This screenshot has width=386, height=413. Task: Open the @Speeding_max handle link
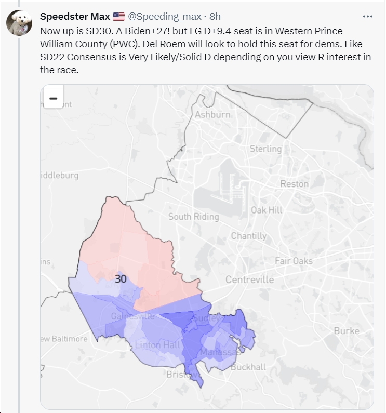point(165,16)
